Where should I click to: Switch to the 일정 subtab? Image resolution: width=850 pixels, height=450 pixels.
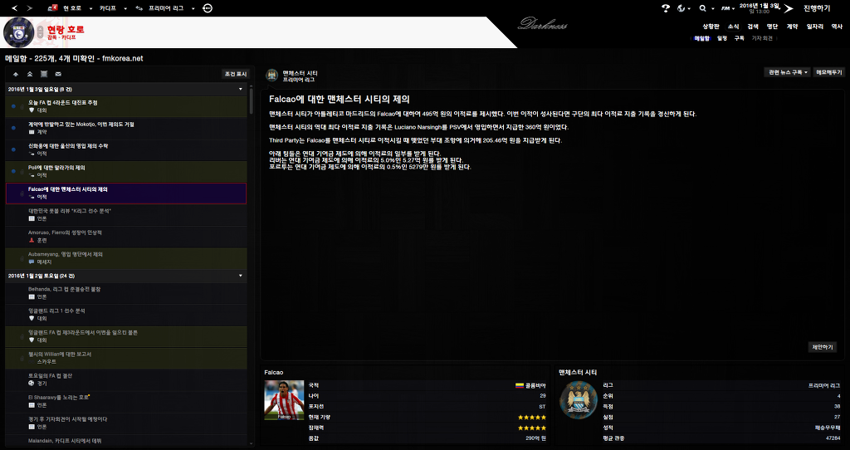tap(722, 38)
